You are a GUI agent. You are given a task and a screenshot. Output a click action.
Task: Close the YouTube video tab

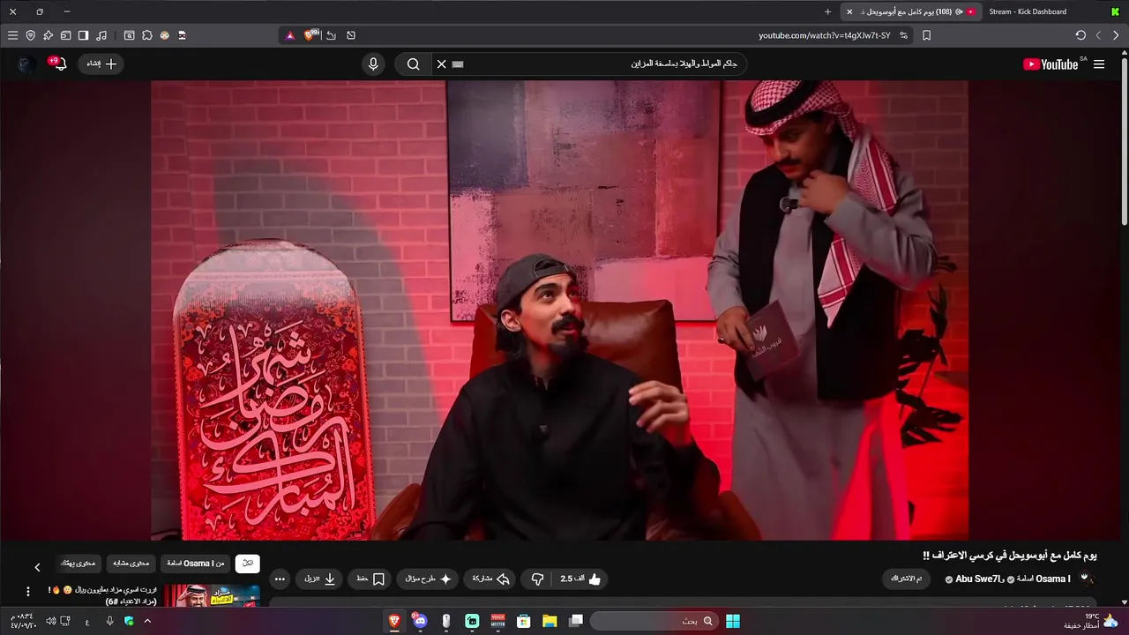point(849,11)
